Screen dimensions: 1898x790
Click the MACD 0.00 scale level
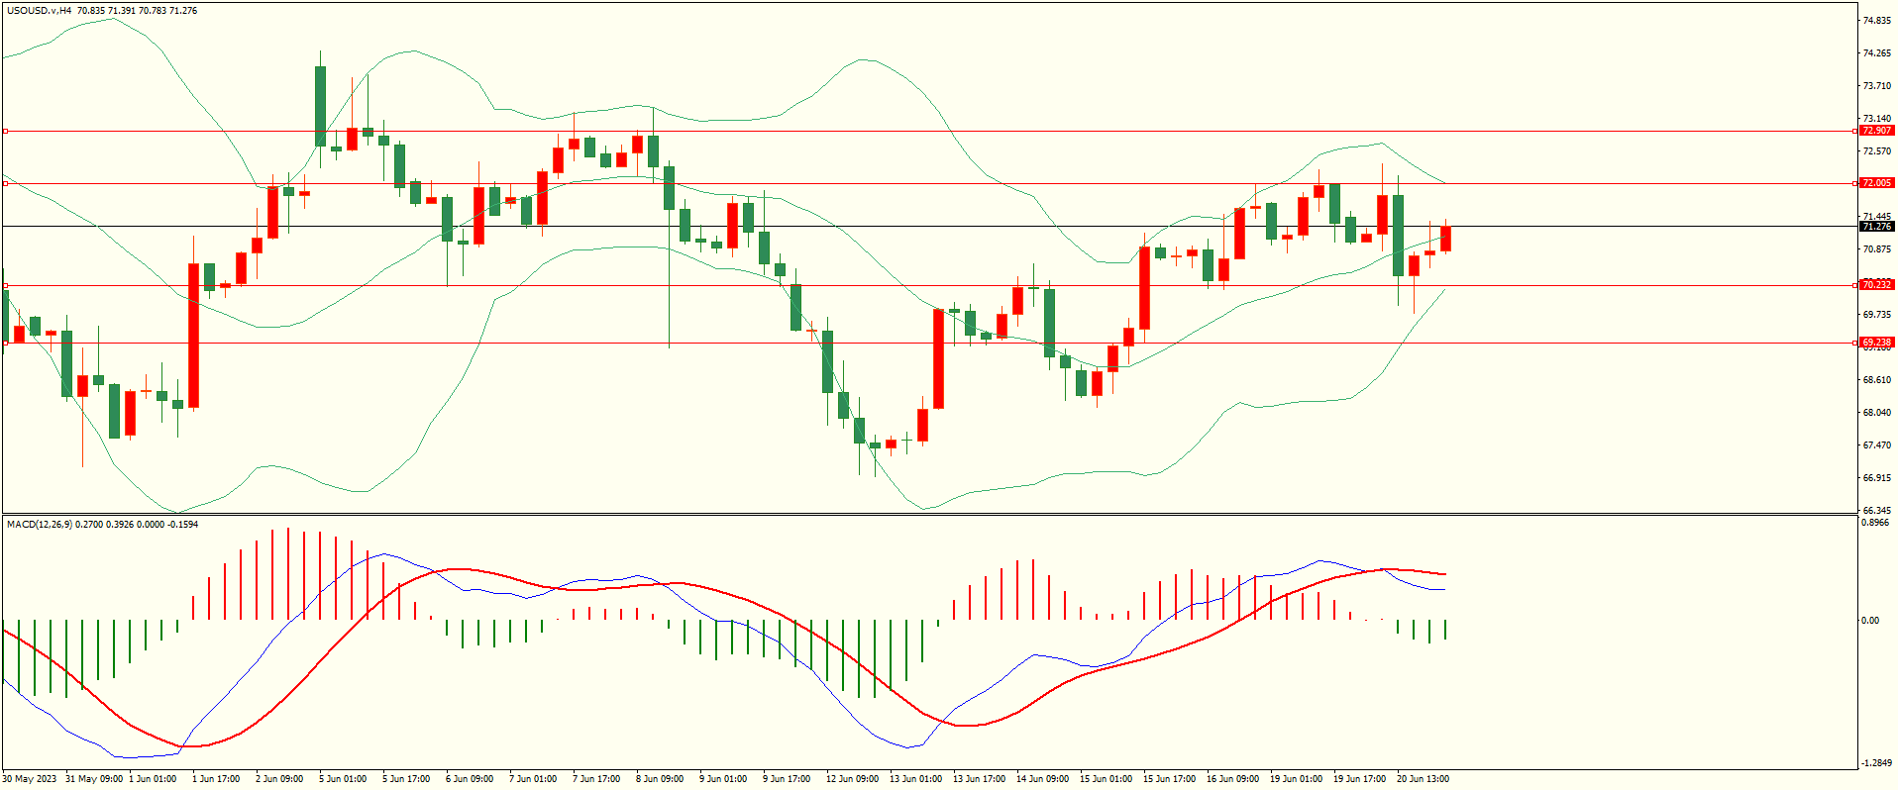click(x=1869, y=621)
